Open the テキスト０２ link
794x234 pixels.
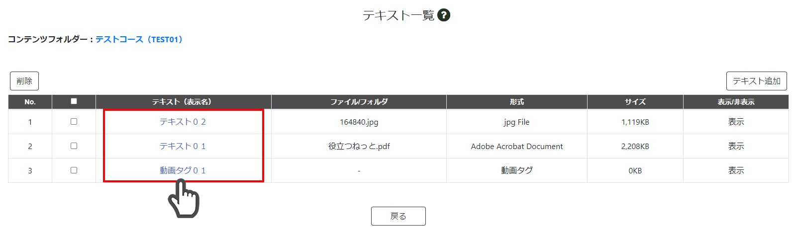tap(183, 122)
